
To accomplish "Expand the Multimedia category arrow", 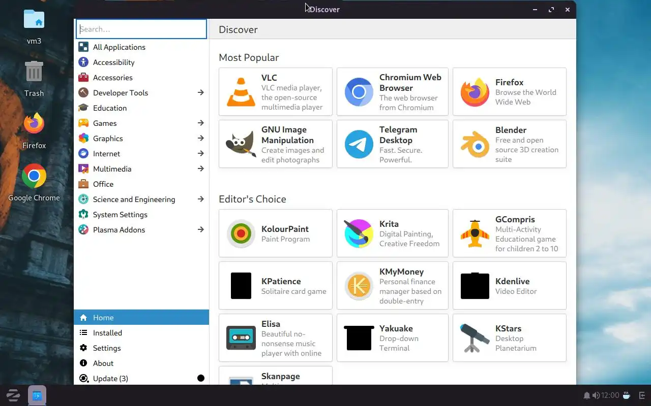I will click(201, 168).
